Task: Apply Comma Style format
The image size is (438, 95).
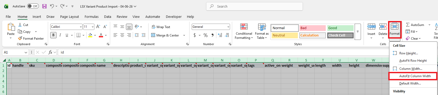Action: click(x=212, y=35)
